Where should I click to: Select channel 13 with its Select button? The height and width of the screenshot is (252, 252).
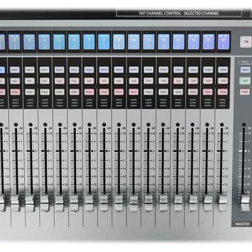pos(178,70)
